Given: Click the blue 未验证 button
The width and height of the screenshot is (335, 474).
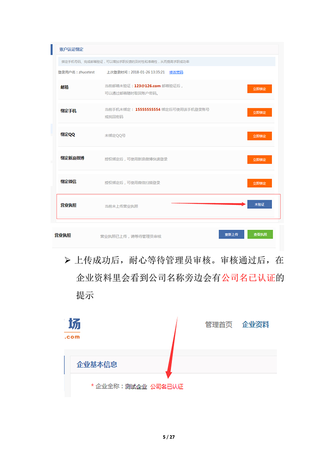Looking at the screenshot, I should click(259, 205).
